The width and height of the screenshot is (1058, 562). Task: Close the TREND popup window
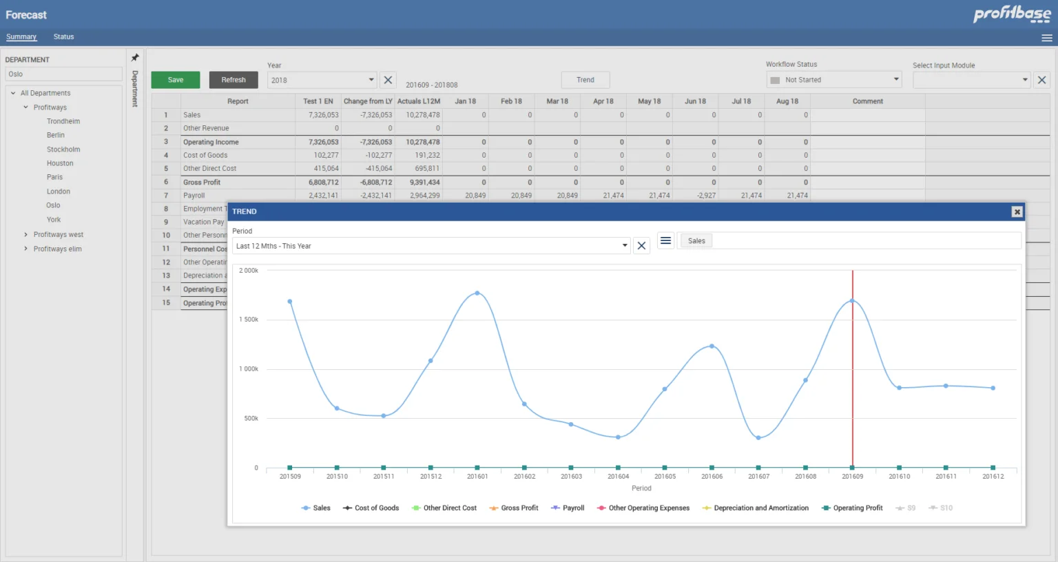(x=1017, y=211)
